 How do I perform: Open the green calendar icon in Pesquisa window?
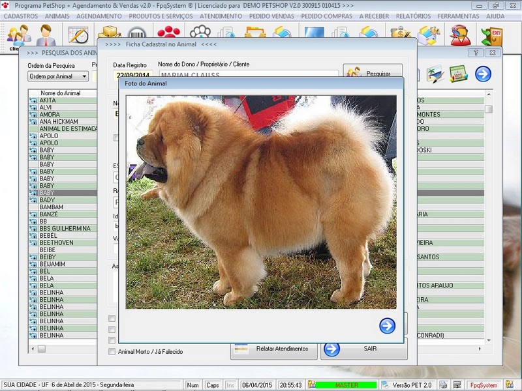(459, 74)
